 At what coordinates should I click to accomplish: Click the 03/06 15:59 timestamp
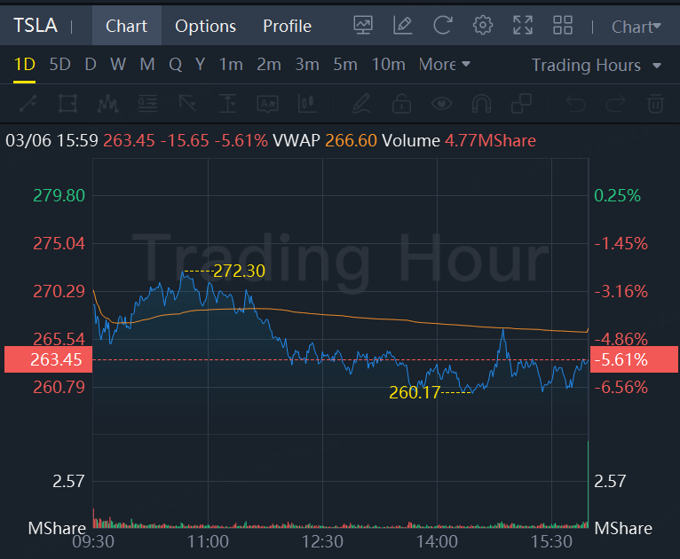coord(52,140)
